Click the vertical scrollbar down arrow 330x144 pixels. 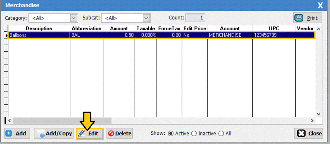319,114
